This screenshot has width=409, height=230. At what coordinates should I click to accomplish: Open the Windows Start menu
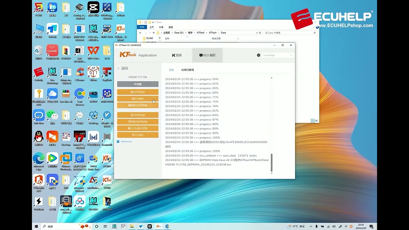[x=36, y=226]
